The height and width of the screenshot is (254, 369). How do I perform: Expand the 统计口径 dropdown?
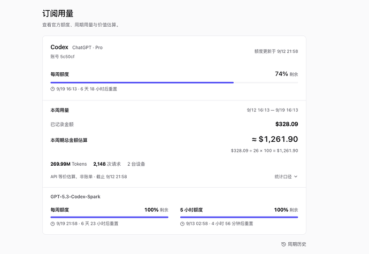pyautogui.click(x=286, y=176)
